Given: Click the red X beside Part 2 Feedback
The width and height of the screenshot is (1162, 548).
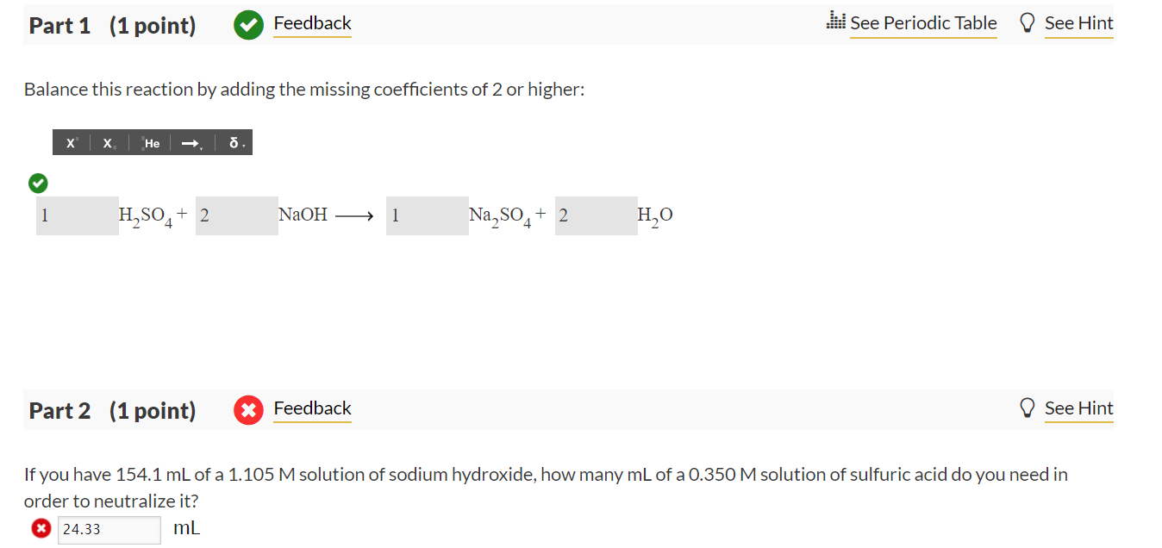Looking at the screenshot, I should point(248,410).
